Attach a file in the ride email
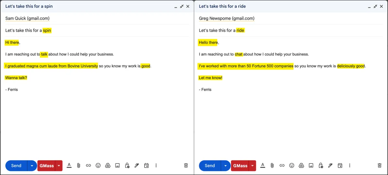388x175 pixels. (x=272, y=165)
